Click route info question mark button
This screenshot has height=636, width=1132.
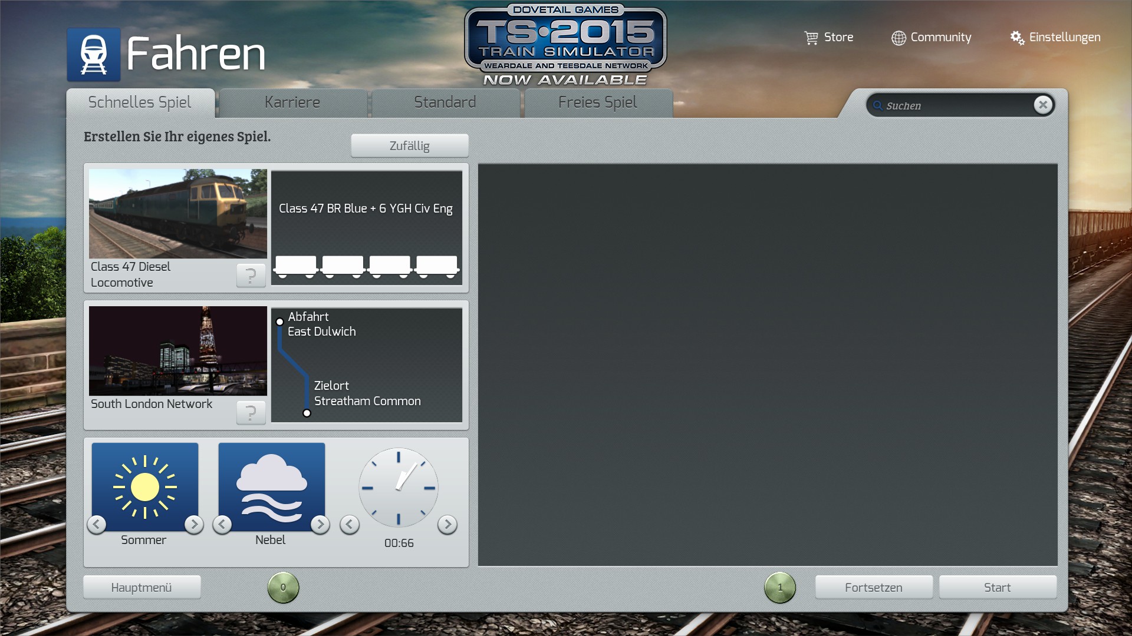tap(251, 412)
